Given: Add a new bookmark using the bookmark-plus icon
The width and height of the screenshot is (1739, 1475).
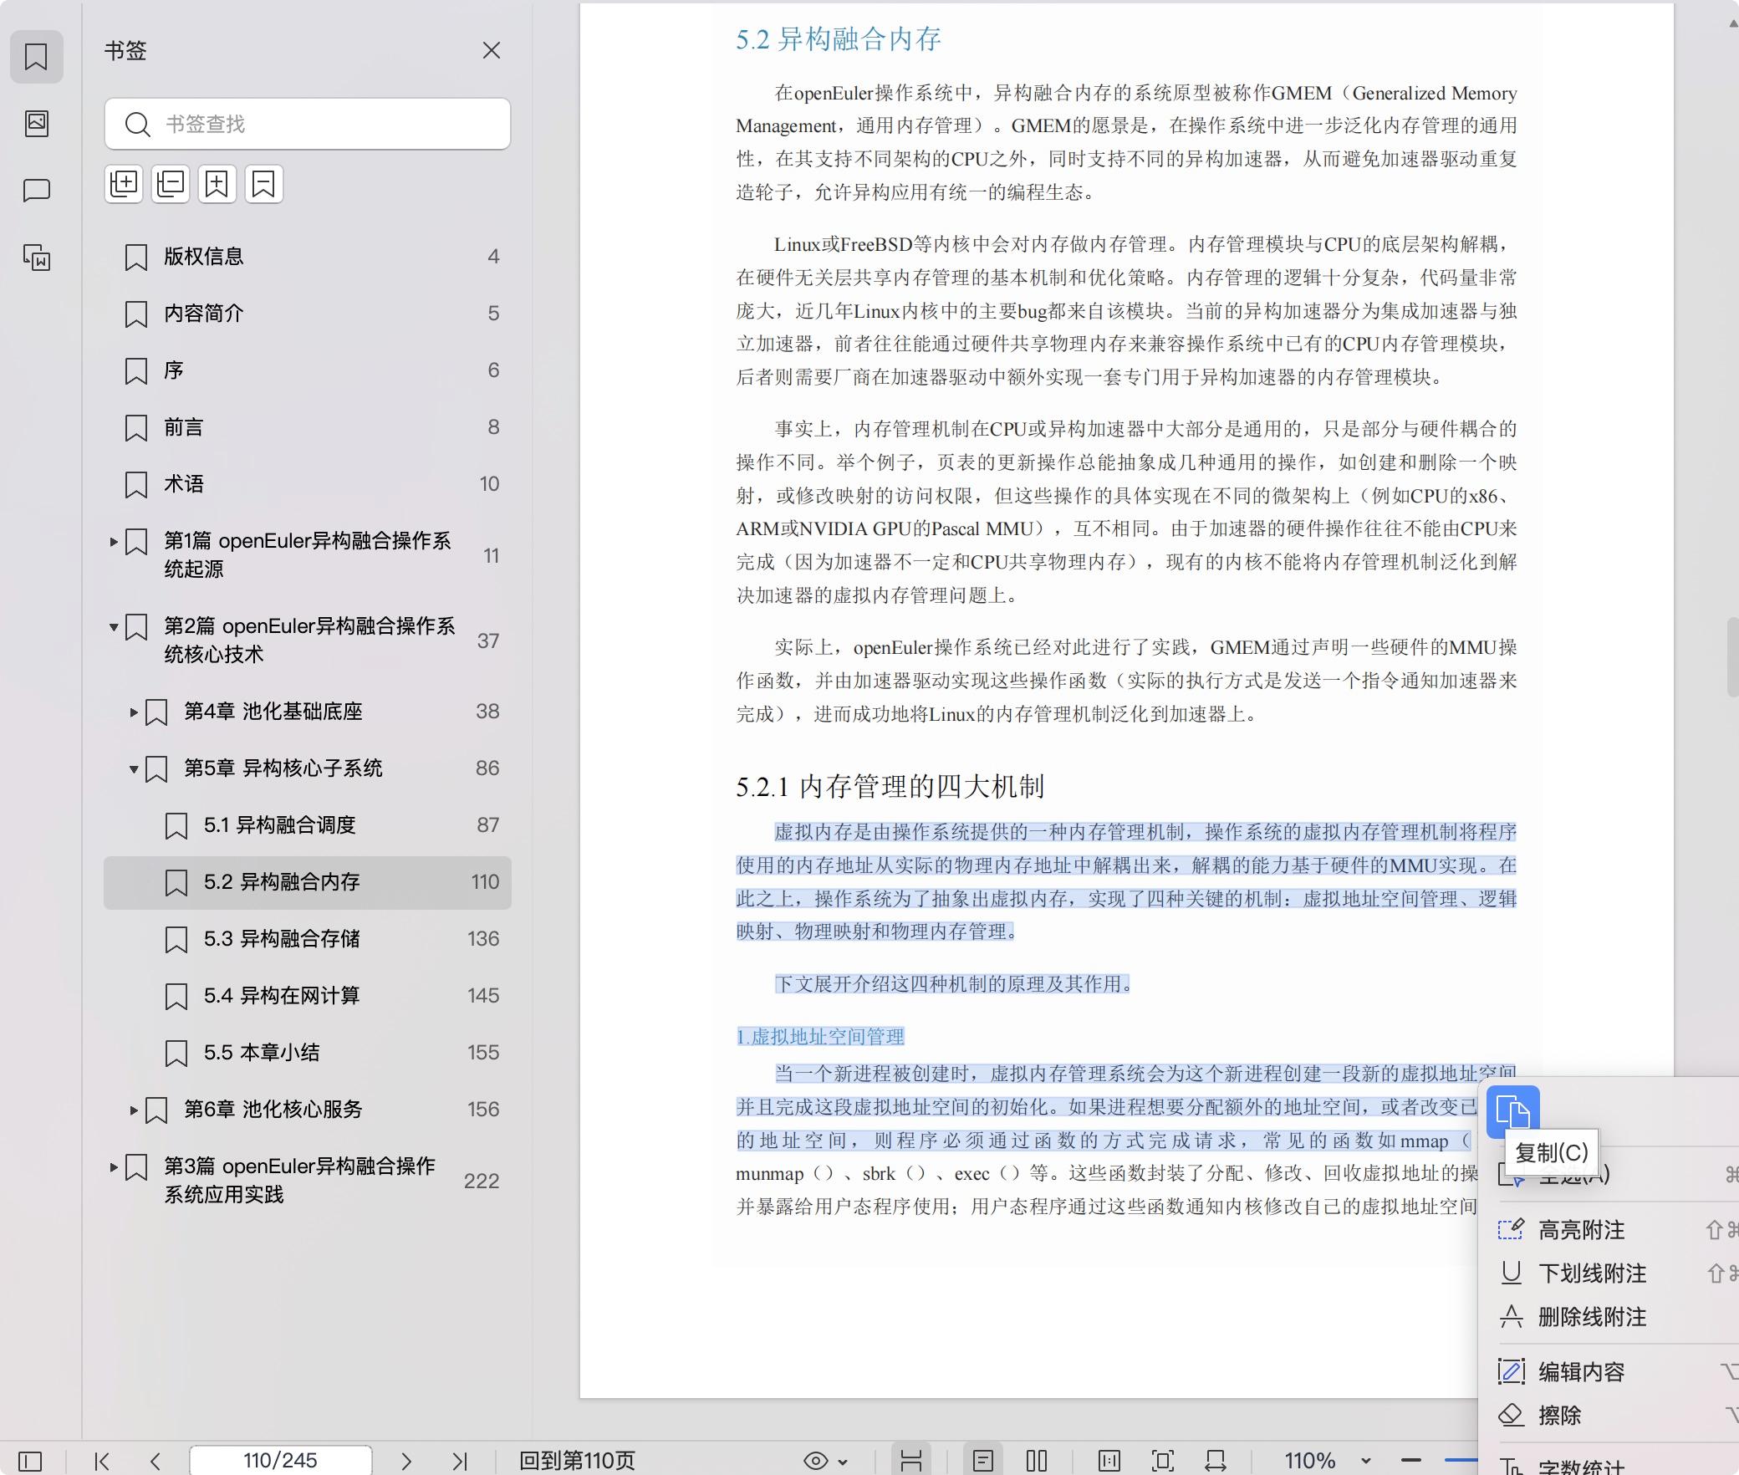Looking at the screenshot, I should 217,184.
